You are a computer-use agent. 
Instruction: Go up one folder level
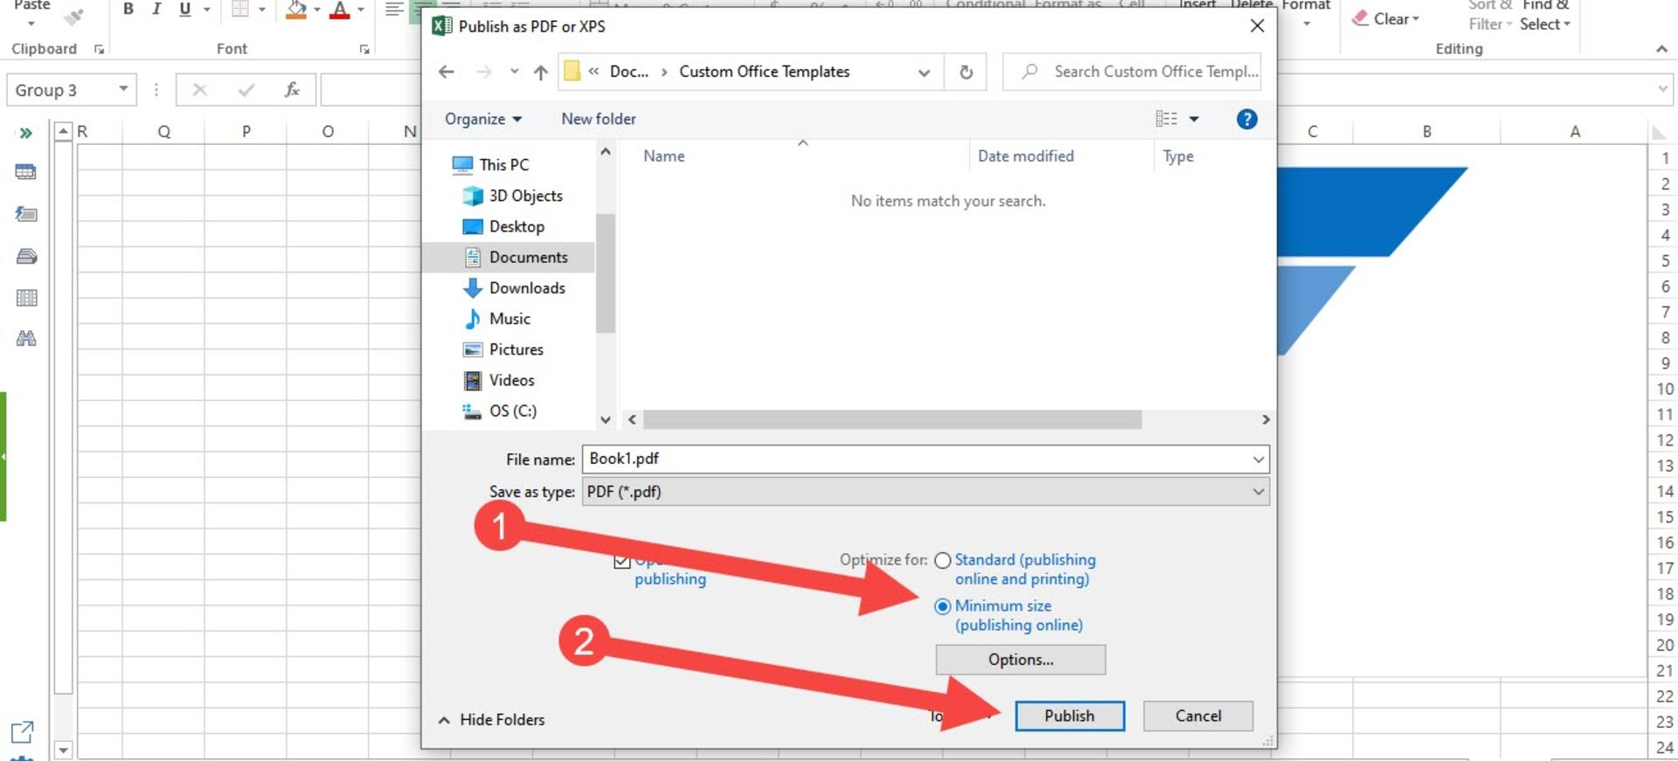coord(541,72)
